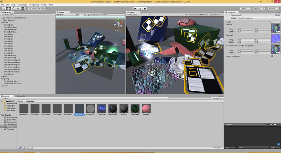Open the Layers dropdown
This screenshot has width=281, height=153.
pos(246,9)
